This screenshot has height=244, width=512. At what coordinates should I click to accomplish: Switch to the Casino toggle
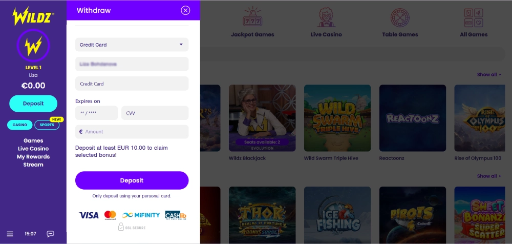pyautogui.click(x=20, y=125)
